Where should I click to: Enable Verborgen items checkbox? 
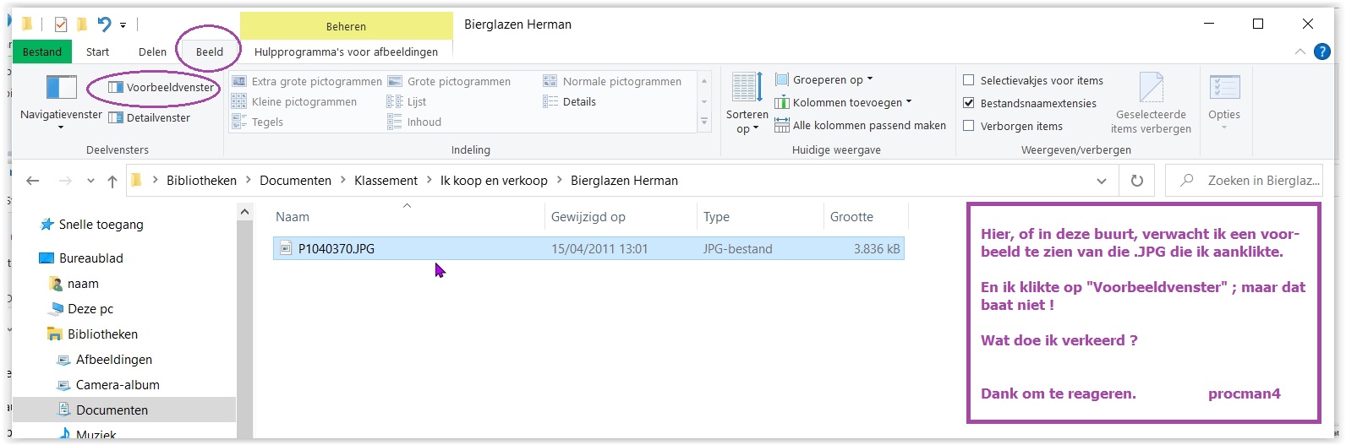pos(969,127)
